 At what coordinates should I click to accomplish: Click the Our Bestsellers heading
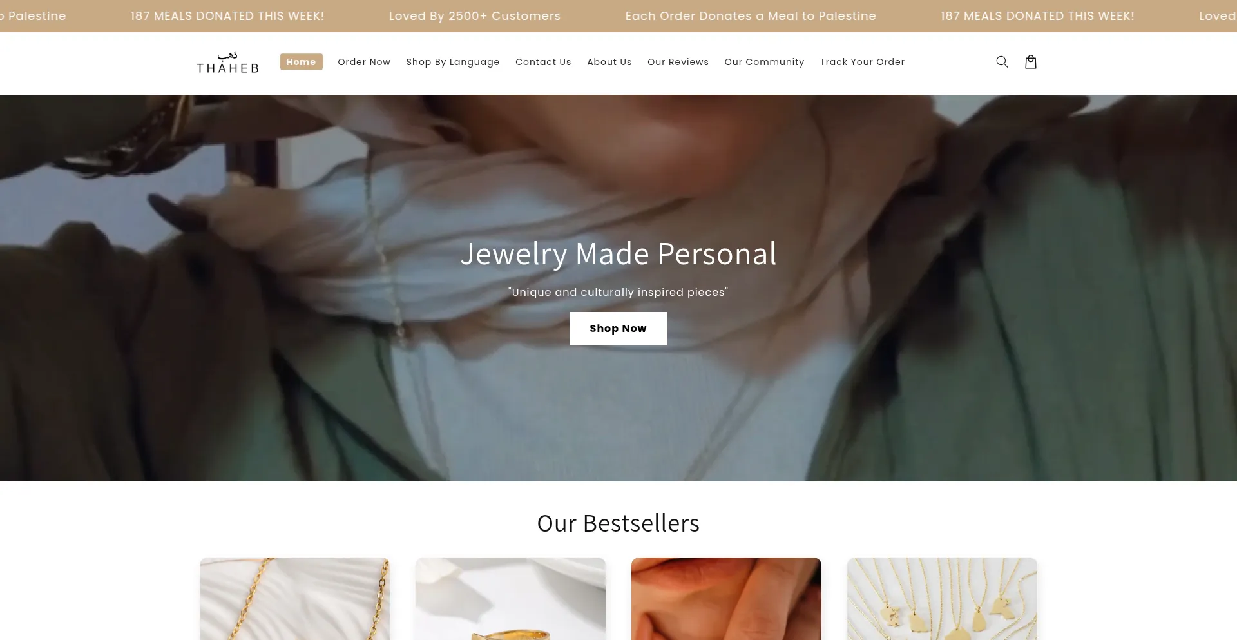(x=618, y=523)
